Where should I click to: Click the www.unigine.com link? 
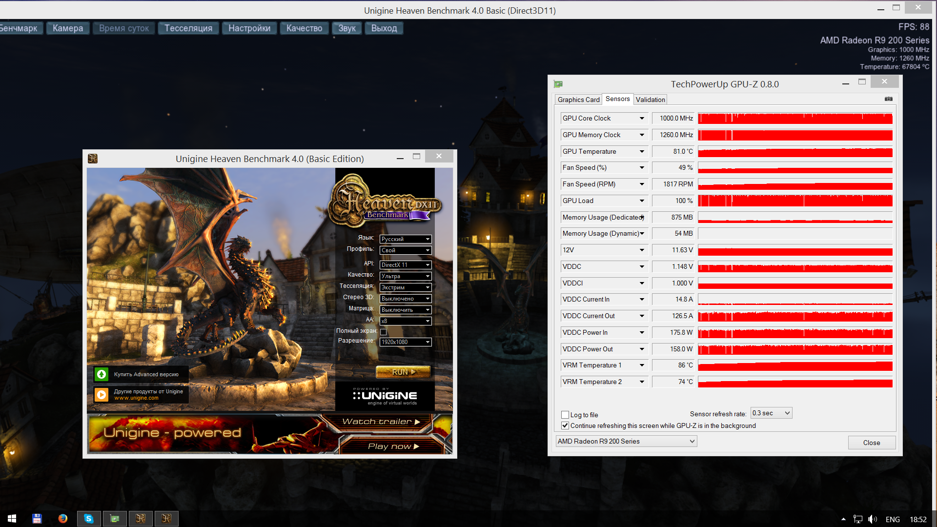136,398
